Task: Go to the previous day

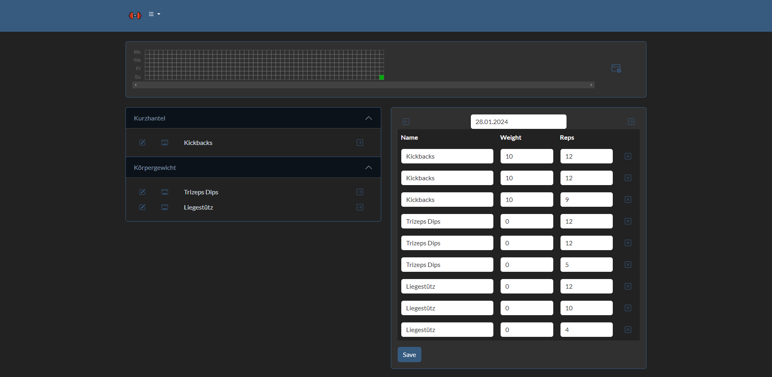Action: 406,122
